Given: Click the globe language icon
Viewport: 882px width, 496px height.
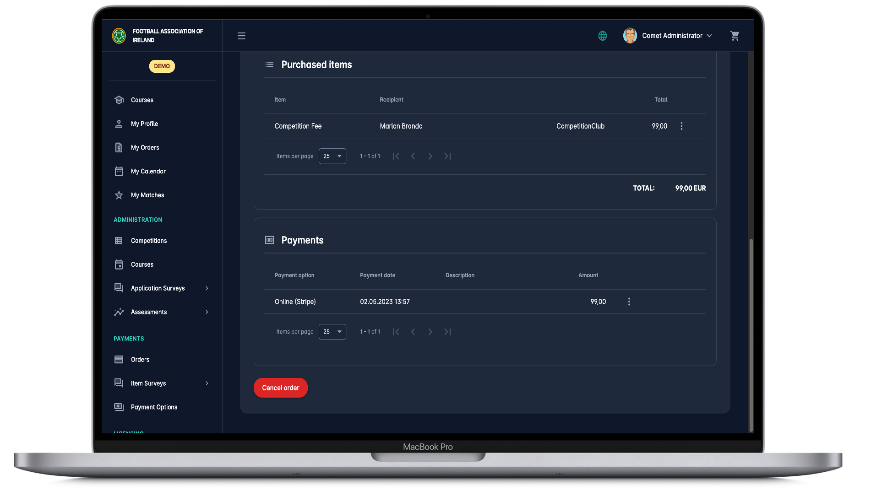Looking at the screenshot, I should (x=603, y=36).
